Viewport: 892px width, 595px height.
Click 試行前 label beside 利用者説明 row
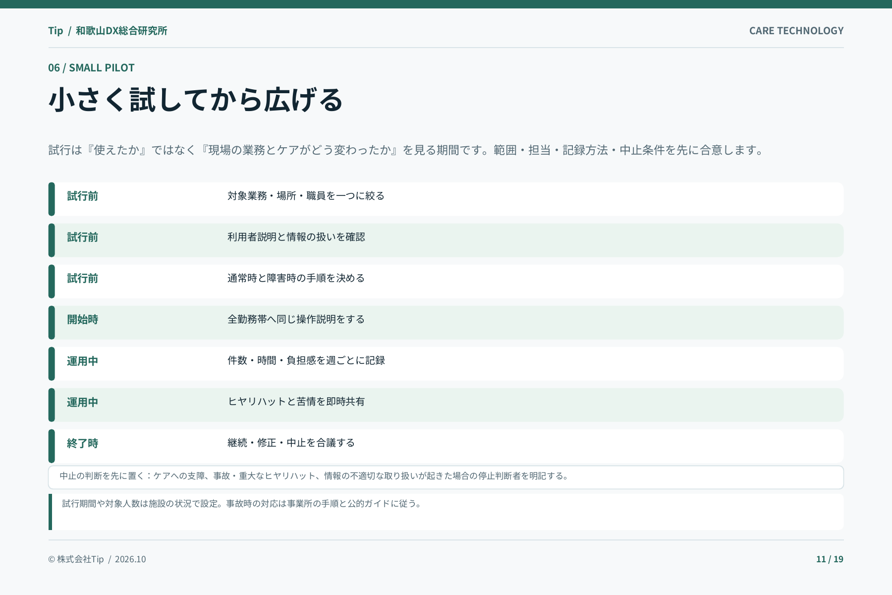82,238
